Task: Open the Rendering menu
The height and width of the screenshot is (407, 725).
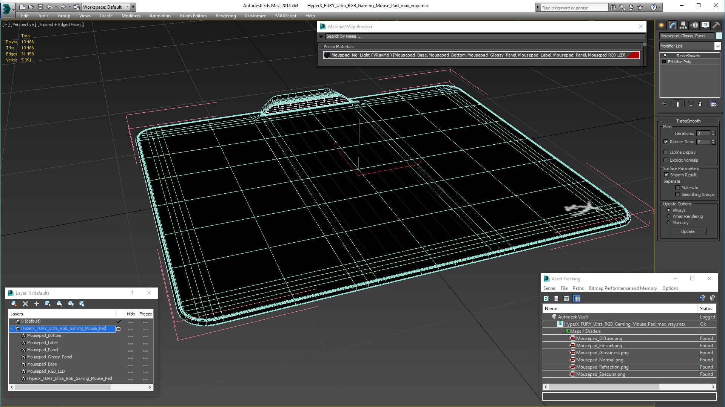Action: click(225, 16)
